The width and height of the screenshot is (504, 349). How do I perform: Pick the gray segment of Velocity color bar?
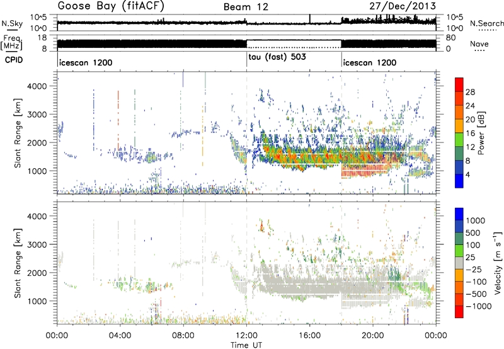point(459,263)
